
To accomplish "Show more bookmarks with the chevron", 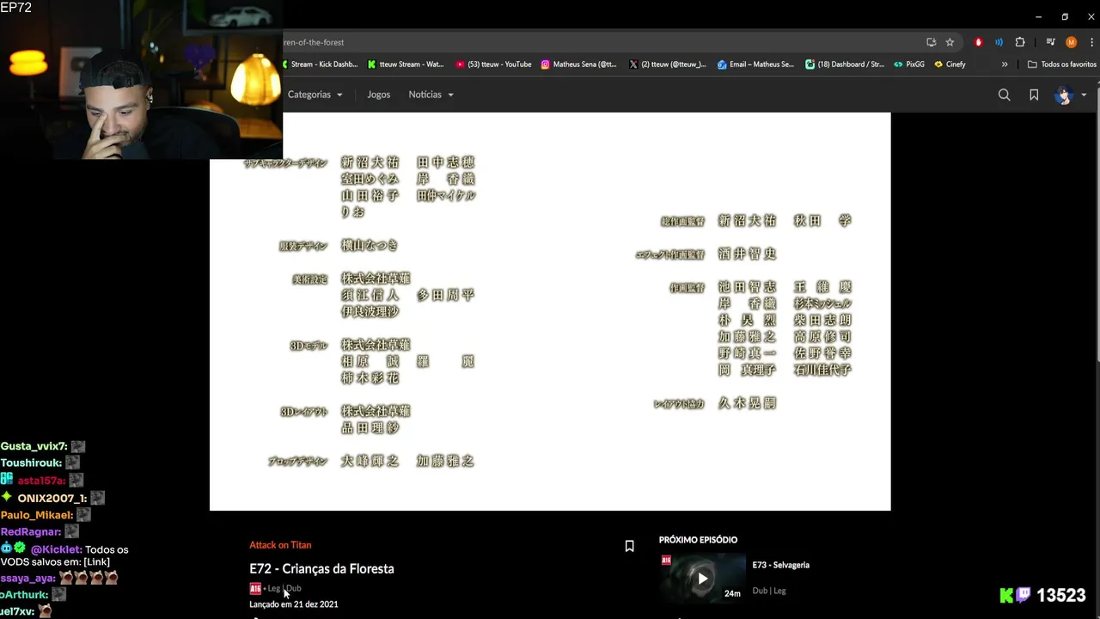I will 1005,64.
